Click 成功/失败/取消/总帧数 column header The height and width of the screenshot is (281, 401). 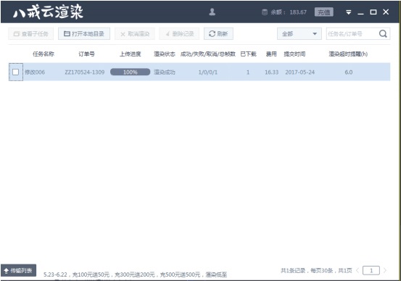(208, 54)
